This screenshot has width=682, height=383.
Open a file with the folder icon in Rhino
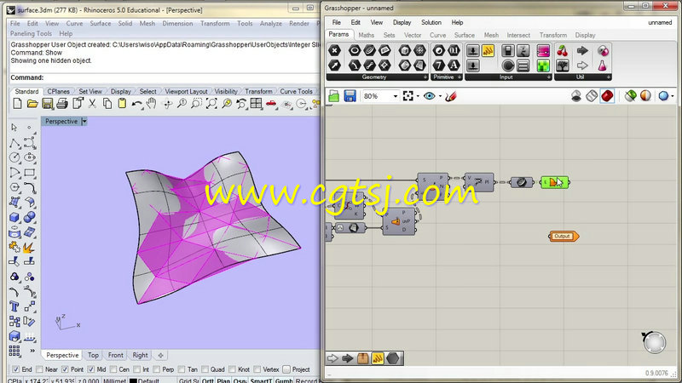pyautogui.click(x=32, y=103)
